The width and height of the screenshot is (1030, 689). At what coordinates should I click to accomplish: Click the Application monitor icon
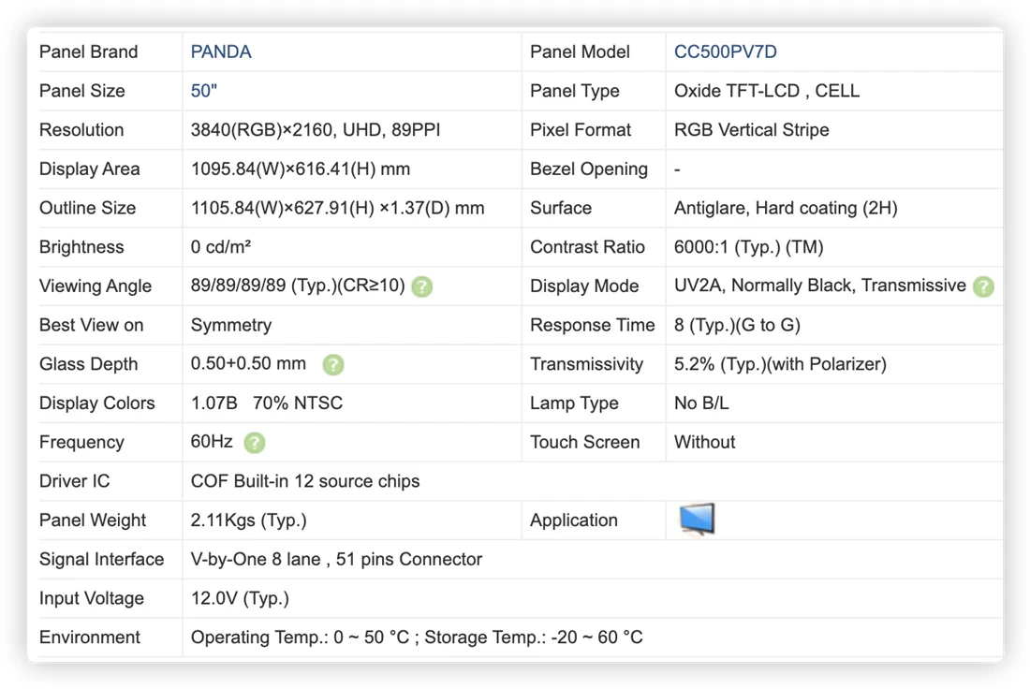click(x=697, y=520)
